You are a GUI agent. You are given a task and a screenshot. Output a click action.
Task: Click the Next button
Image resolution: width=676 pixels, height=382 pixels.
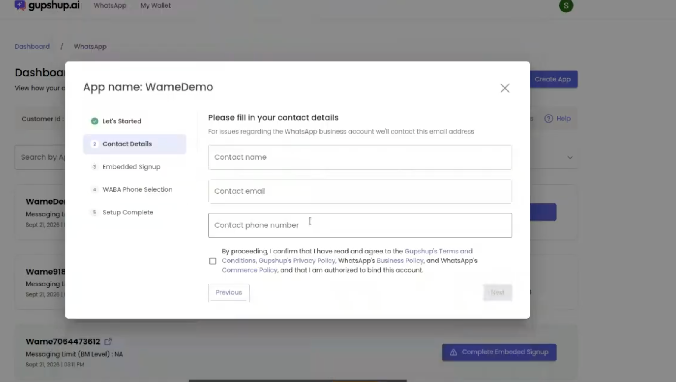point(498,292)
